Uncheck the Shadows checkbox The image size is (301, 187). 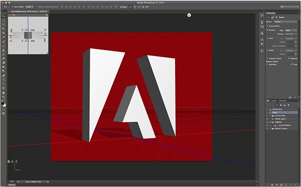[289, 58]
